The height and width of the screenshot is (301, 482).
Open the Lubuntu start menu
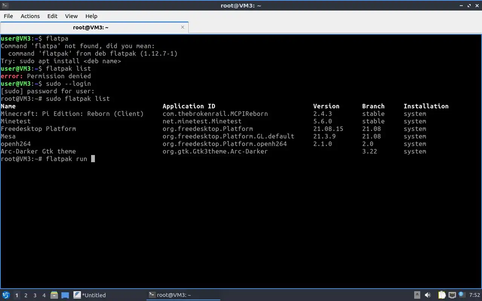(6, 295)
